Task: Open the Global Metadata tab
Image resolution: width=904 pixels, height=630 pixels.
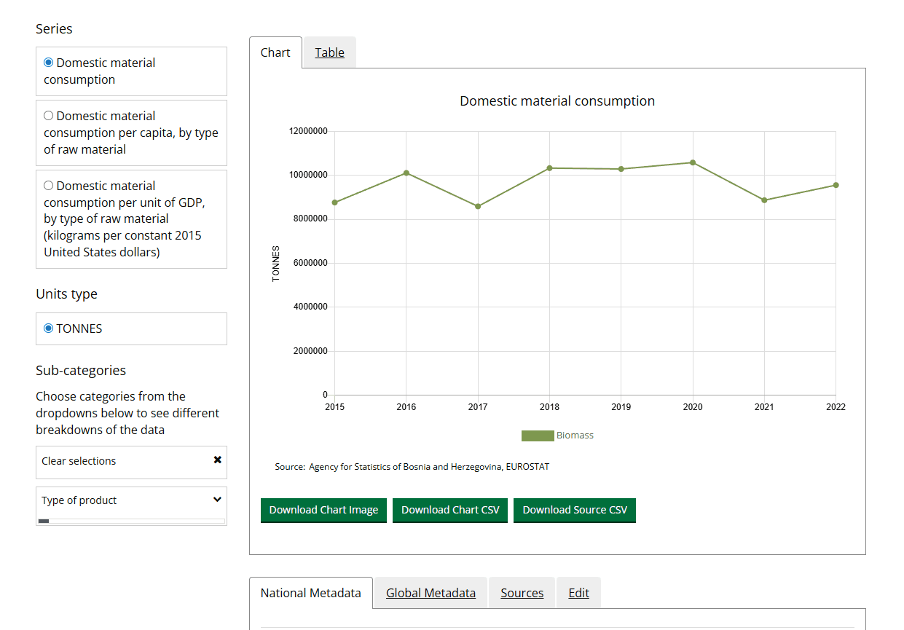Action: click(x=431, y=593)
